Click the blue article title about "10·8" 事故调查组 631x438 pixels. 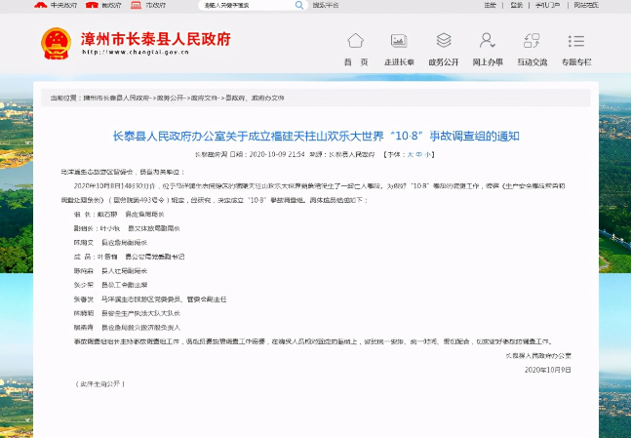pyautogui.click(x=316, y=136)
